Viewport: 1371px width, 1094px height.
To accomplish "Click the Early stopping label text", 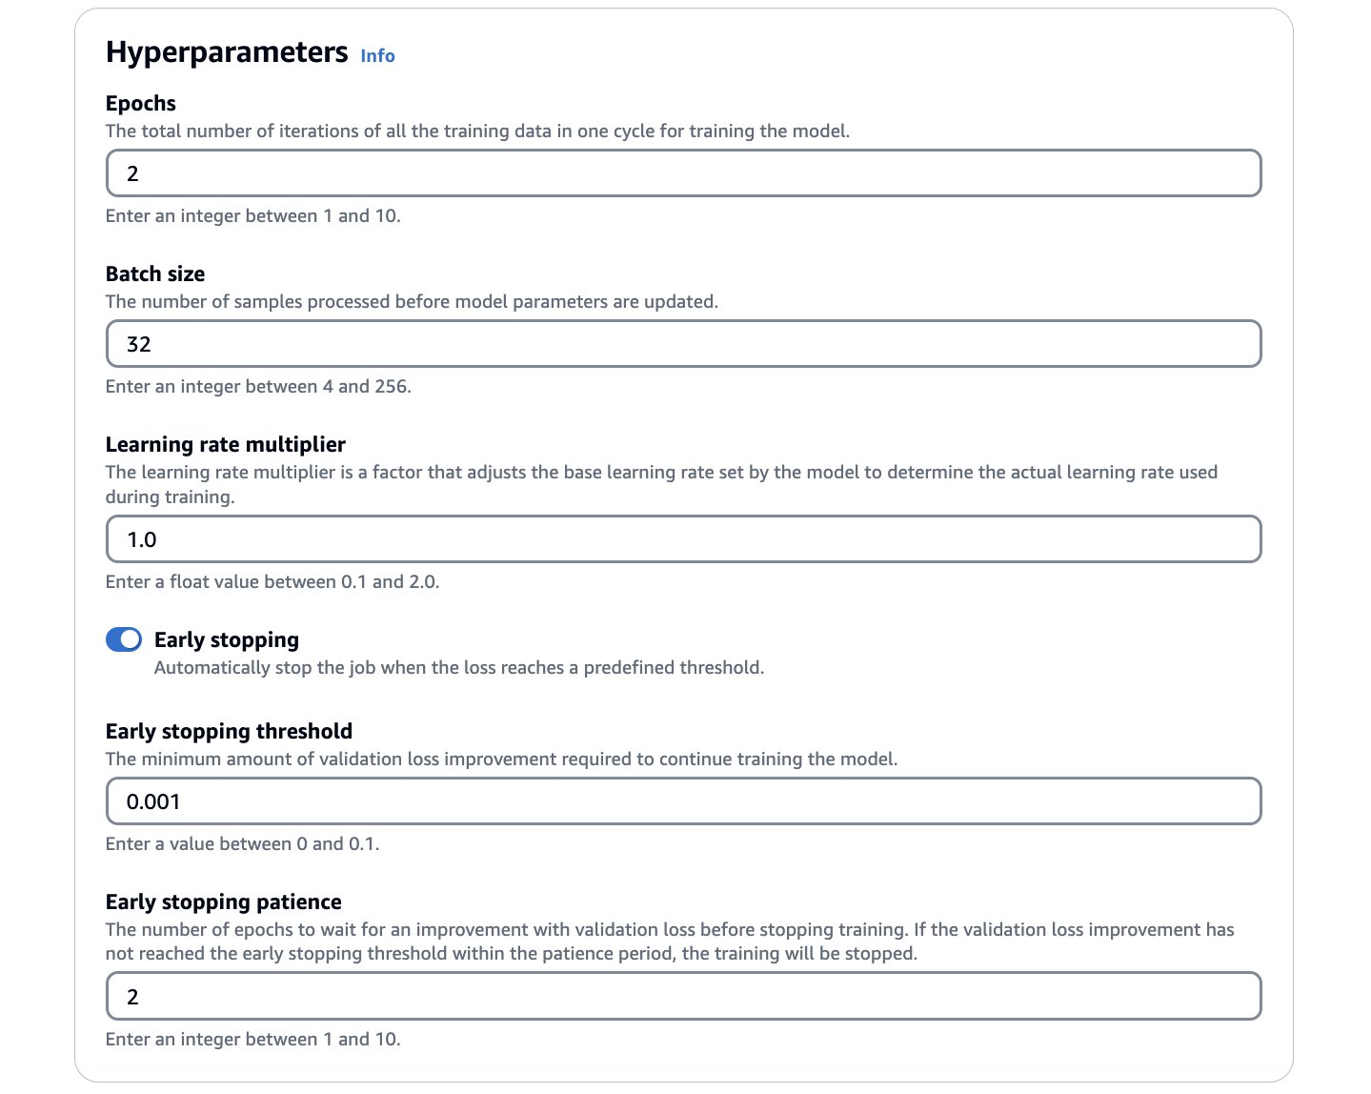I will tap(227, 640).
